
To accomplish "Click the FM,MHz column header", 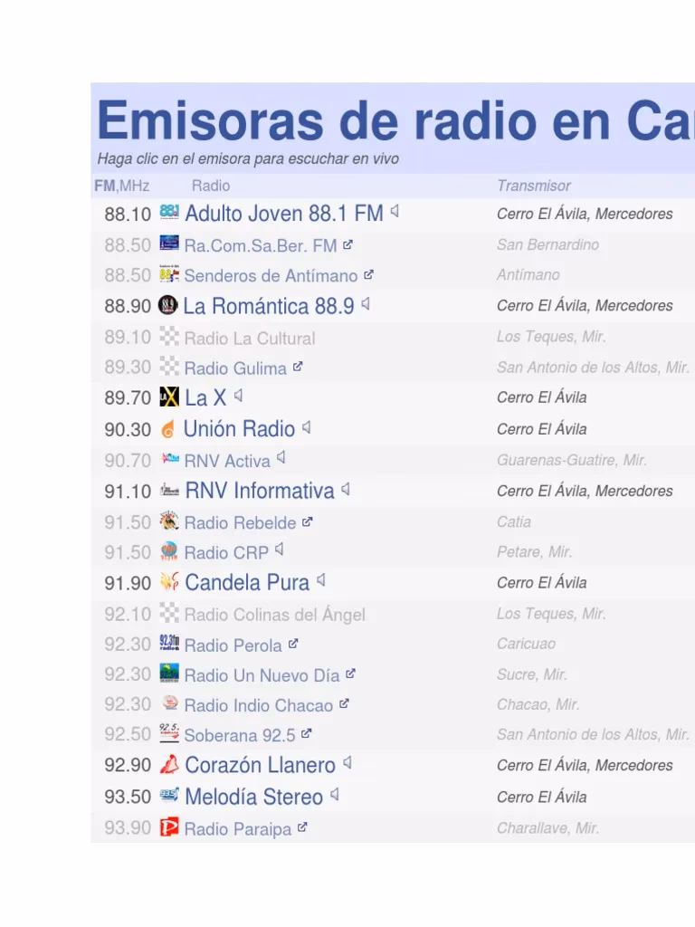I will point(122,186).
